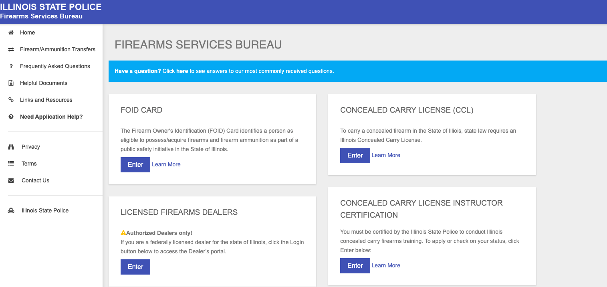Viewport: 607px width, 287px height.
Task: Click the envelope icon beside Contact Us
Action: tap(11, 180)
